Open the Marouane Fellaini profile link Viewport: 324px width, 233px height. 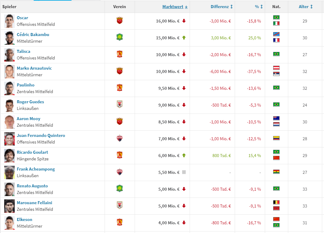point(35,203)
